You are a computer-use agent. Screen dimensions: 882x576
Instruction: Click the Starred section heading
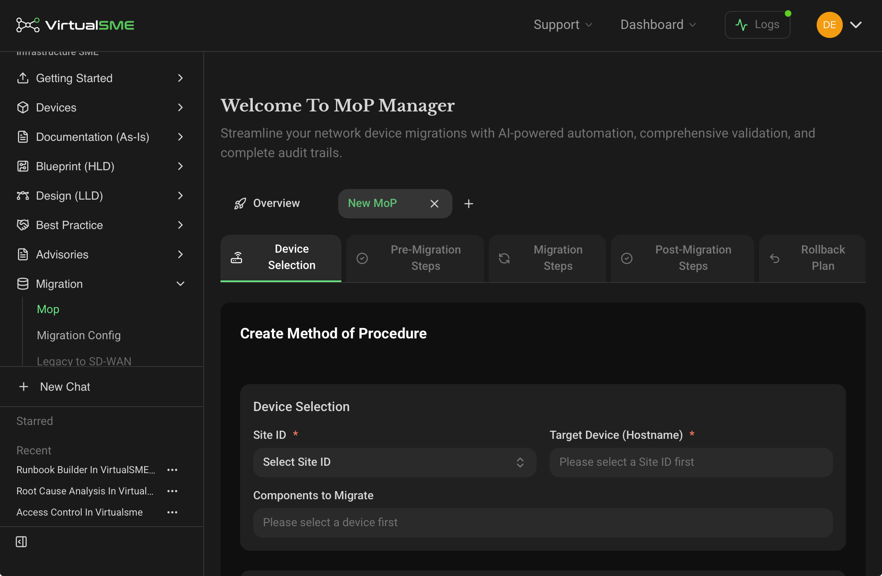click(x=35, y=421)
